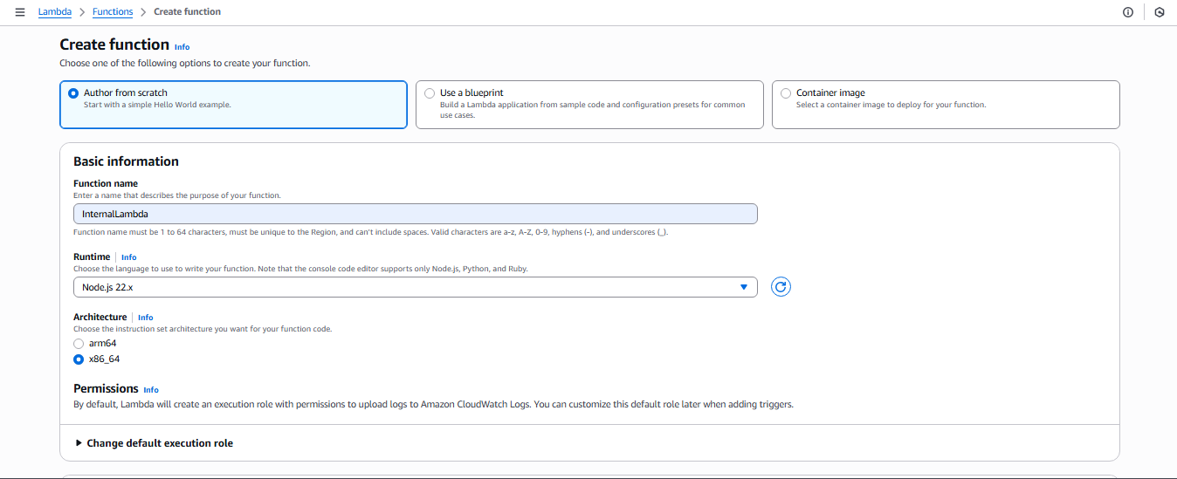The width and height of the screenshot is (1177, 479).
Task: Choose arm64 architecture
Action: pyautogui.click(x=79, y=344)
